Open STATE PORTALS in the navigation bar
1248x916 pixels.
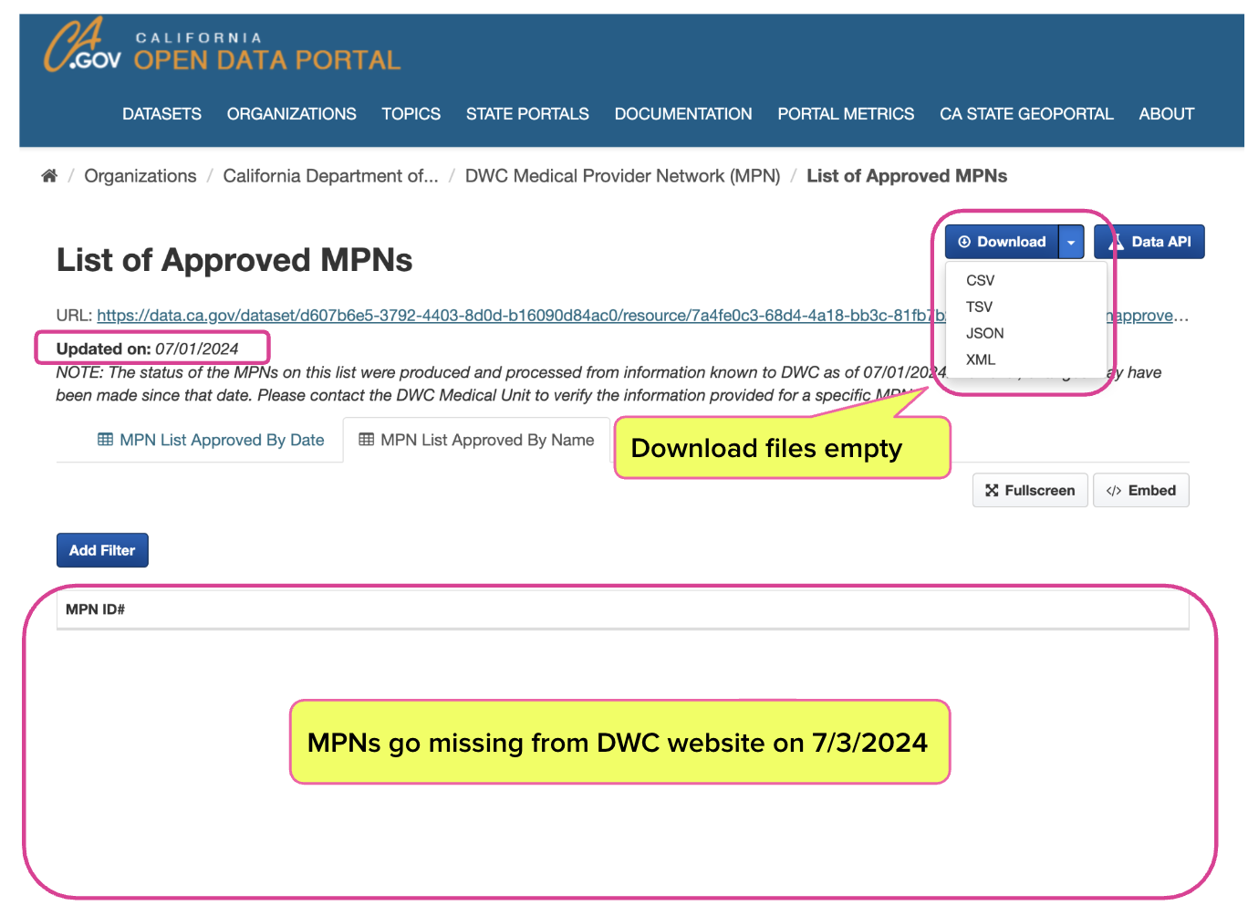(527, 114)
